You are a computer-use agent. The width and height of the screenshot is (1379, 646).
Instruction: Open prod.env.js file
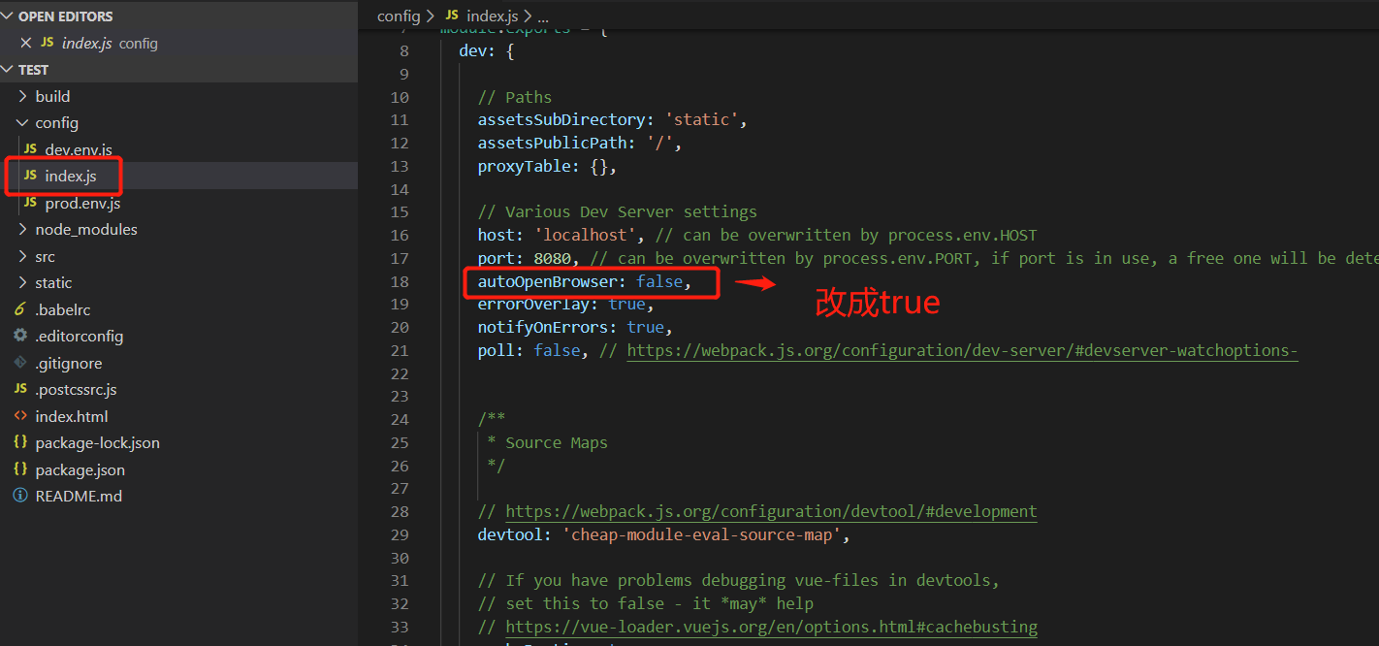click(x=82, y=204)
